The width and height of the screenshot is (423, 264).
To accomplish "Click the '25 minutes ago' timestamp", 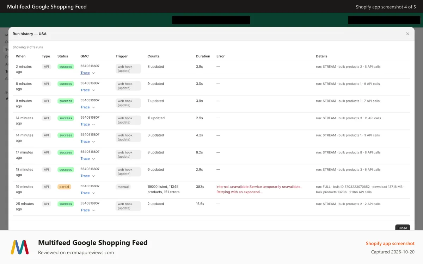I will [25, 207].
